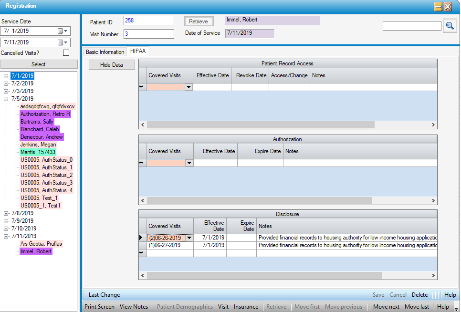Viewport: 461px width, 312px height.
Task: Open Covered Visits dropdown in Patient Record Access
Action: pos(189,87)
